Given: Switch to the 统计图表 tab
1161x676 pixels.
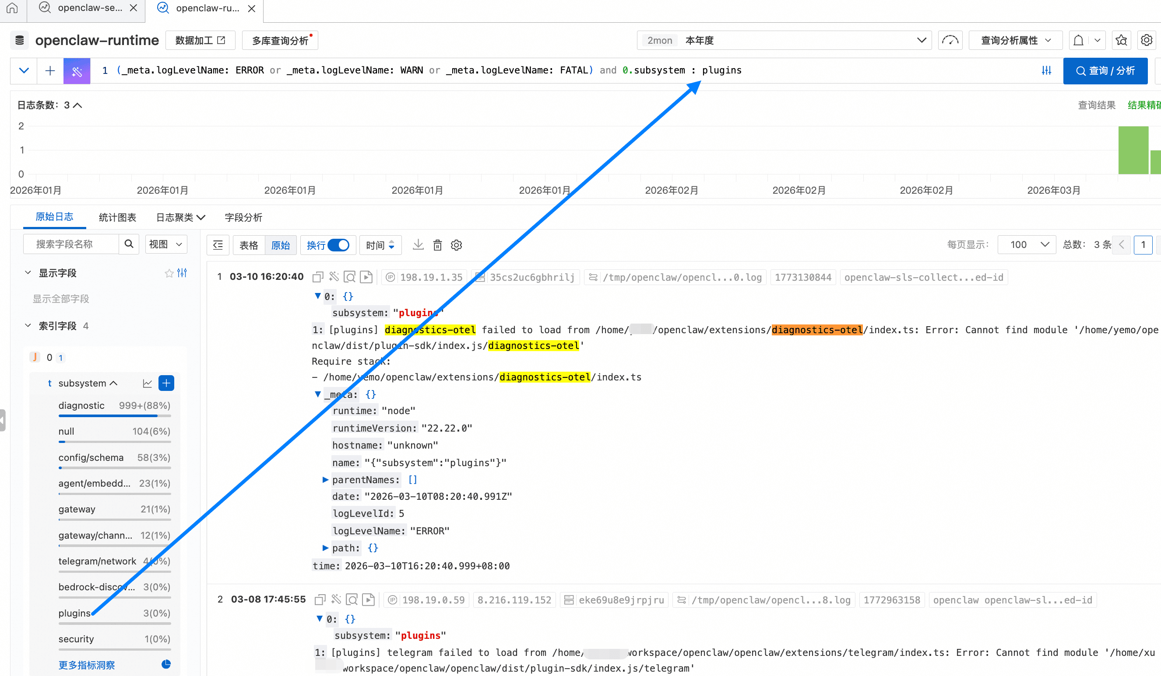Looking at the screenshot, I should tap(117, 217).
